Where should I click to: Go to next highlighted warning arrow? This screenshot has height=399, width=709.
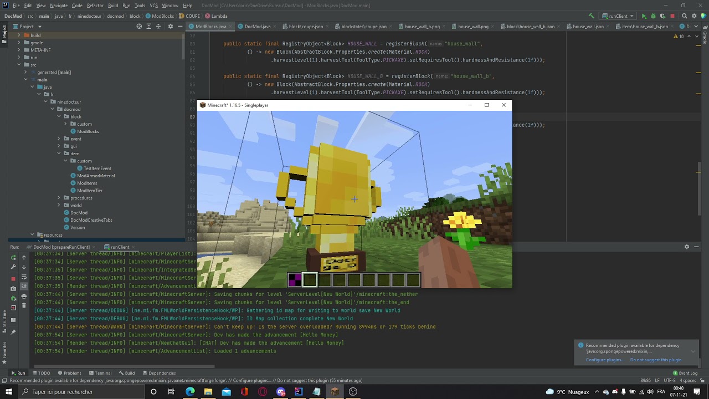(696, 36)
